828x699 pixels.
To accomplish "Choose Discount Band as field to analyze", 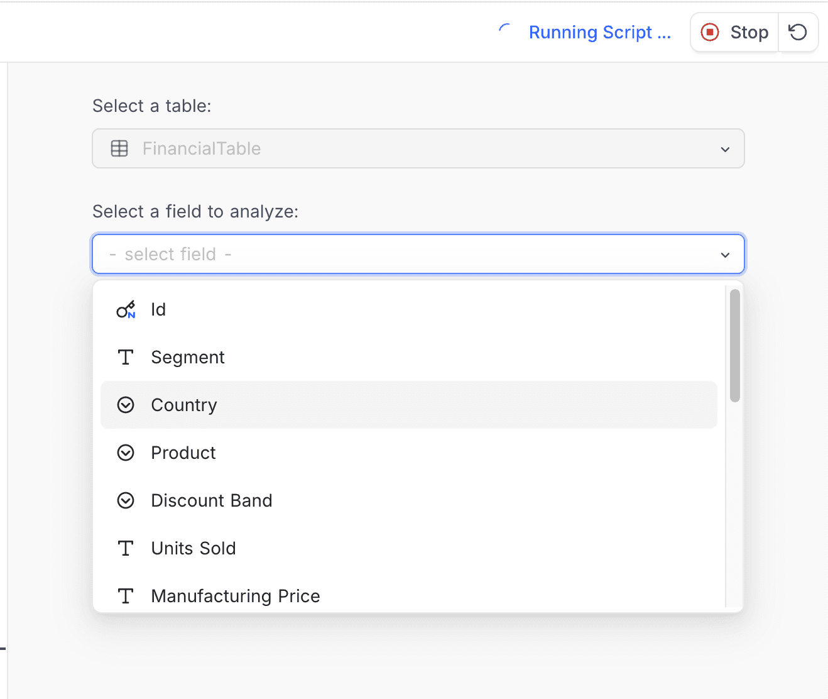I will [x=211, y=500].
